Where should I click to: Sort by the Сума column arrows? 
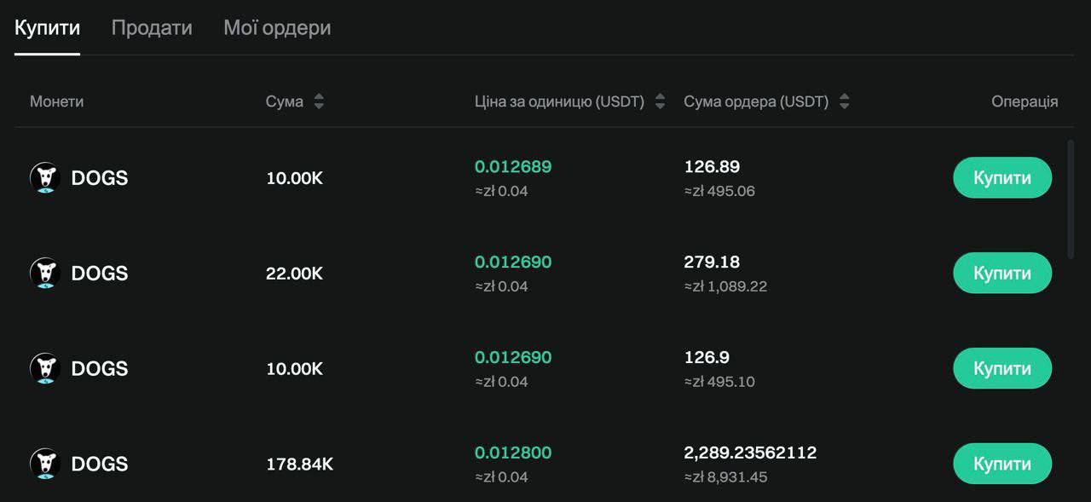click(319, 101)
